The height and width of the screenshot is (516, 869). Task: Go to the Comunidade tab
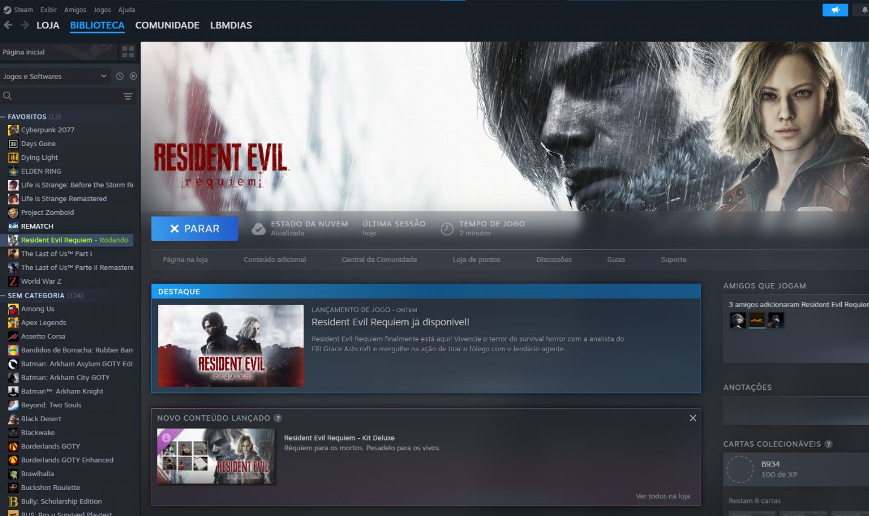[x=167, y=25]
